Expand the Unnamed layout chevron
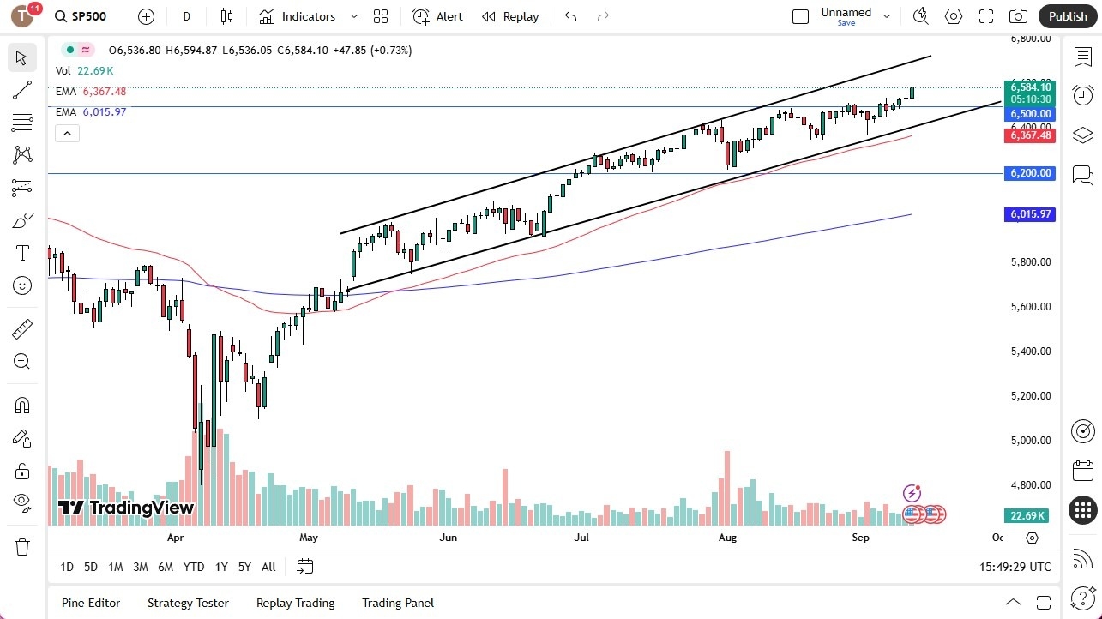This screenshot has width=1102, height=619. pos(887,15)
